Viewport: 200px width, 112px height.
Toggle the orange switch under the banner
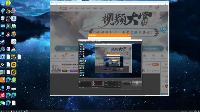tap(64, 56)
